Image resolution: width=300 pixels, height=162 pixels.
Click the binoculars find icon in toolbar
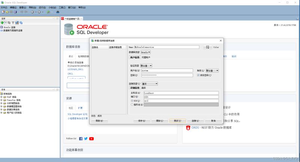57,12
